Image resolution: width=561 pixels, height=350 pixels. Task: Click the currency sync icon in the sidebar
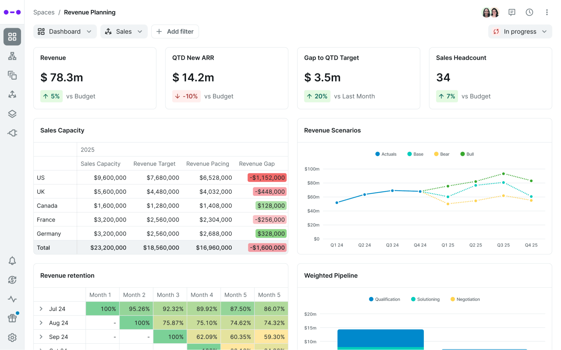coord(12,280)
